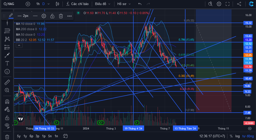Toggle lock all drawings
Viewport: 256px width, 140px height.
7,118
